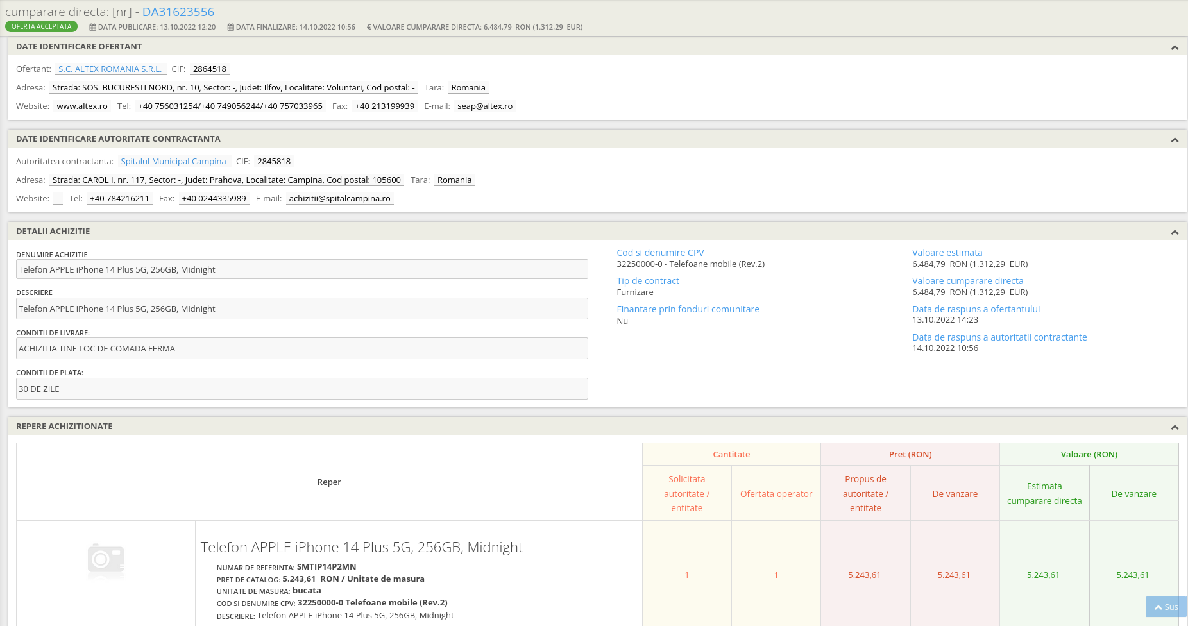The image size is (1188, 626).
Task: Click the Data de raspuns a autoritatii contractante label
Action: click(999, 337)
